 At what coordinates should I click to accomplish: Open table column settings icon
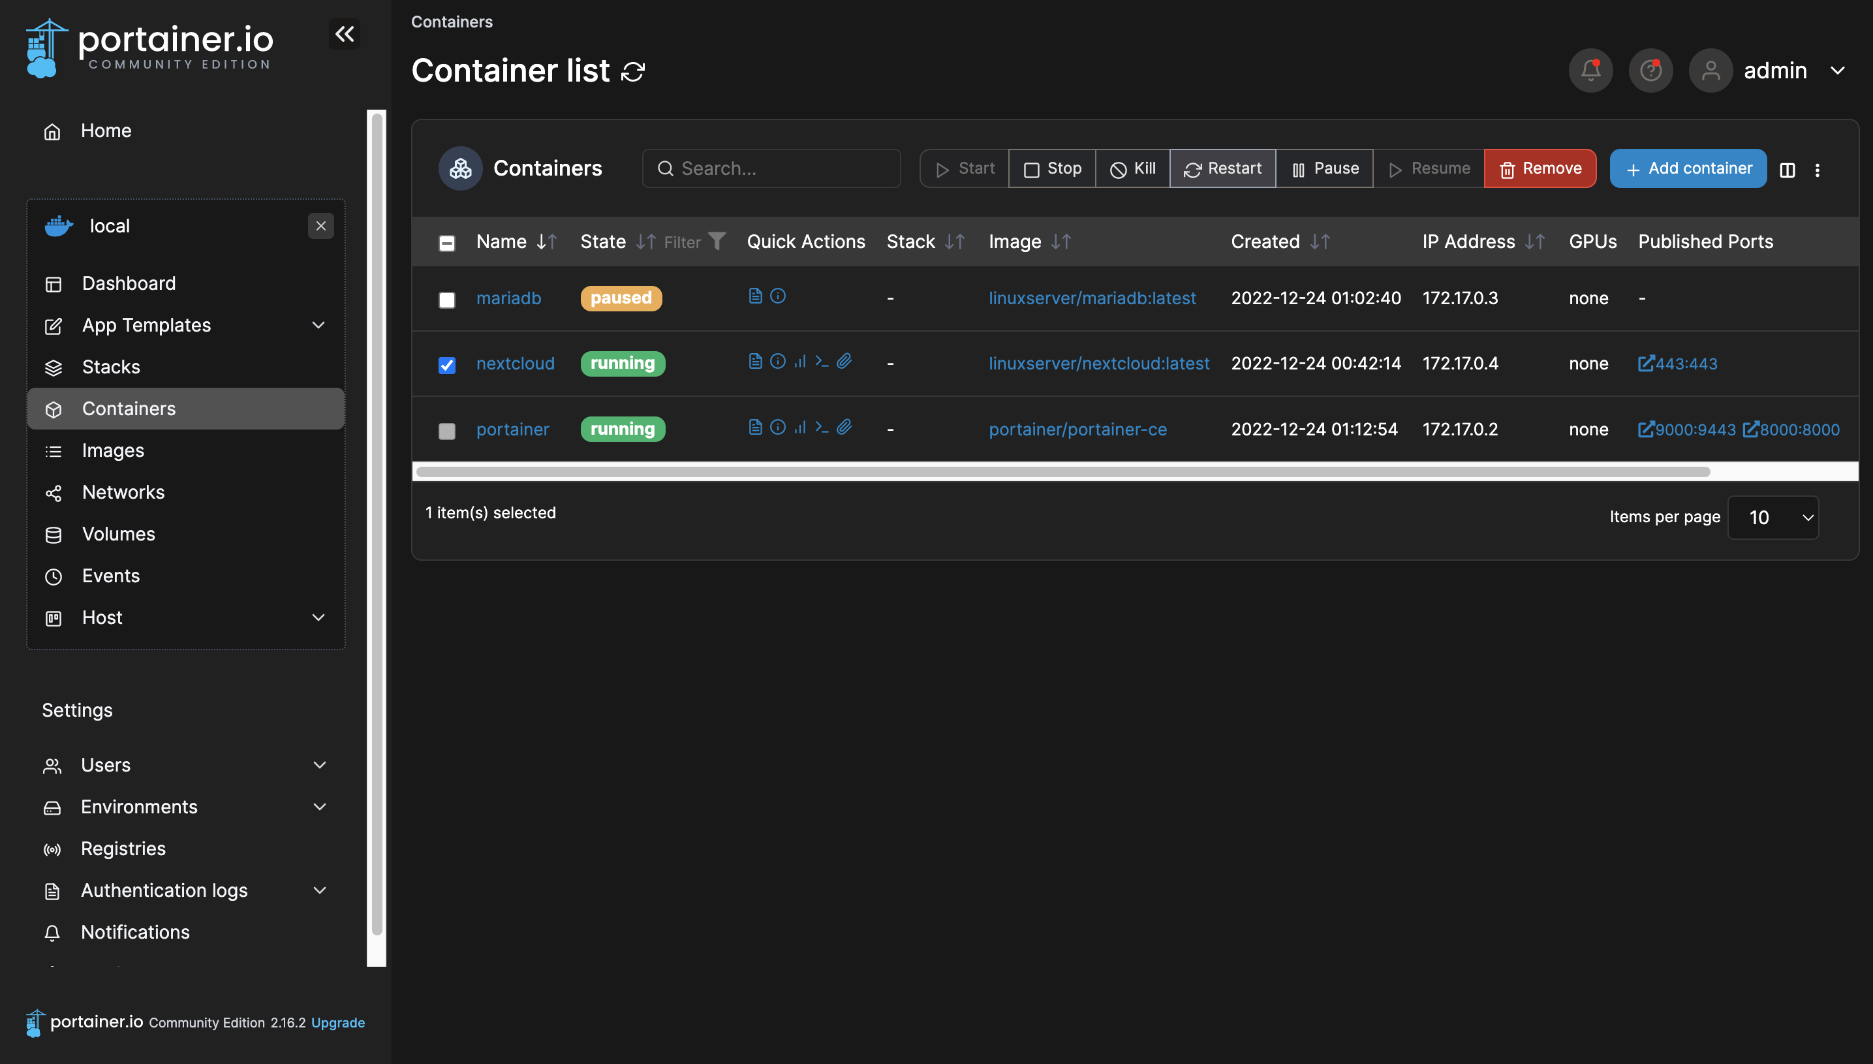(x=1787, y=170)
